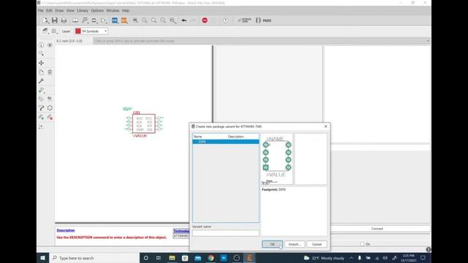Open the Draw menu

coord(59,10)
